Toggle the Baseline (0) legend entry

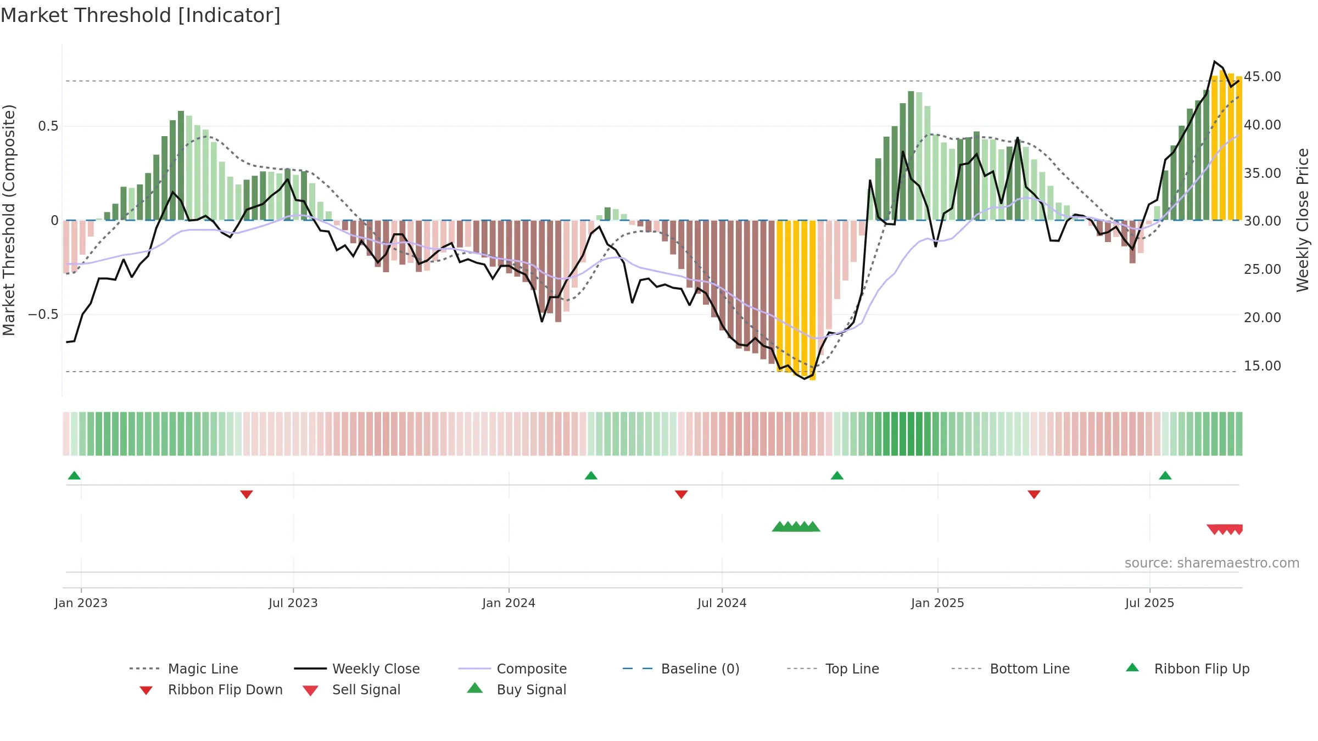point(681,669)
